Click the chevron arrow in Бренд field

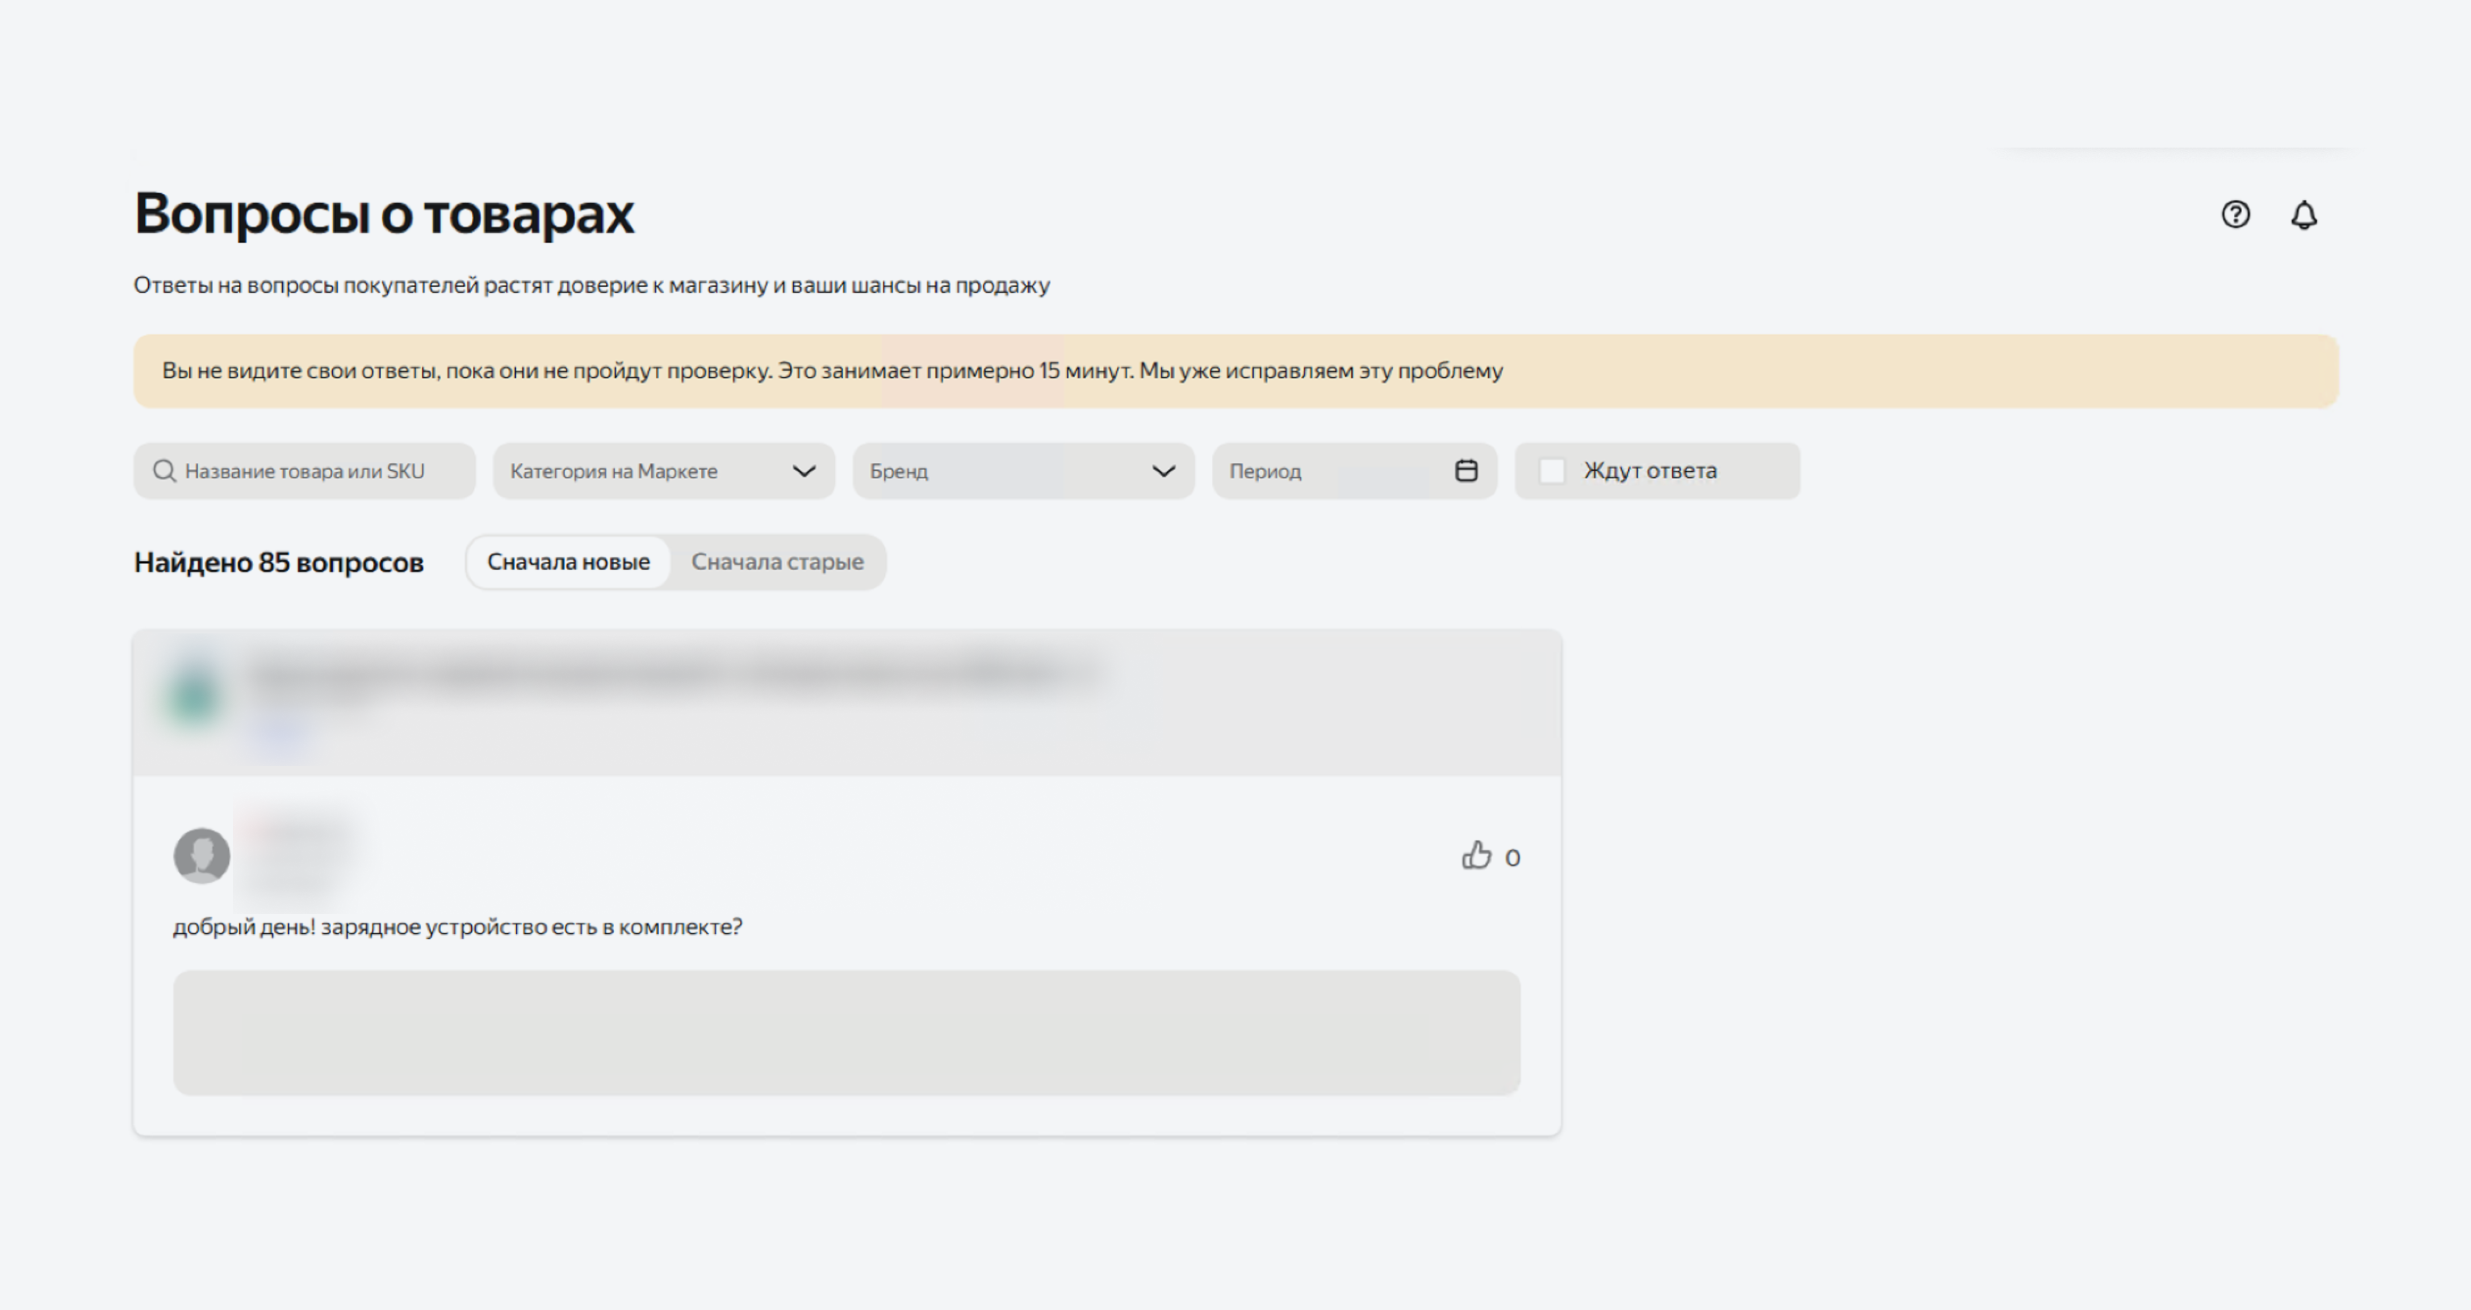coord(1163,471)
